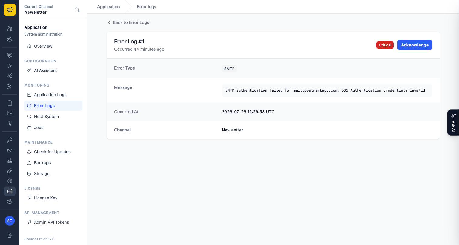459x245 pixels.
Task: Click the Host System drive icon
Action: coord(29,117)
